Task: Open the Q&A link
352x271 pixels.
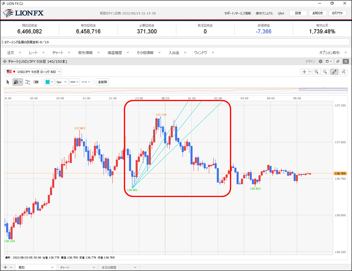Action: pos(281,14)
